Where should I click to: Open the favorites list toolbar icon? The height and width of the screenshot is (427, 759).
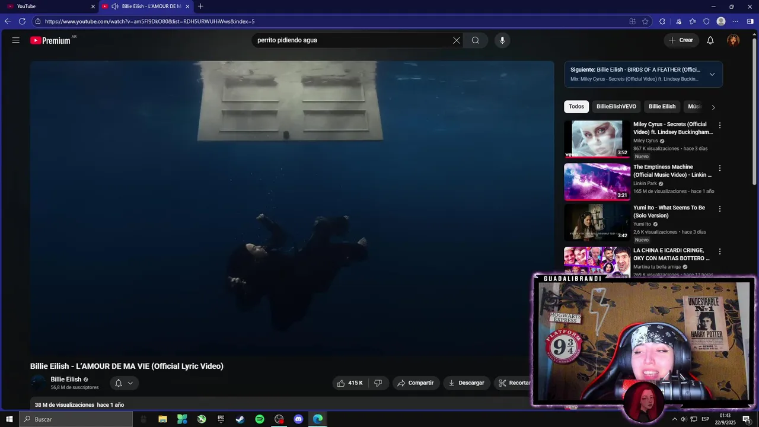point(692,21)
